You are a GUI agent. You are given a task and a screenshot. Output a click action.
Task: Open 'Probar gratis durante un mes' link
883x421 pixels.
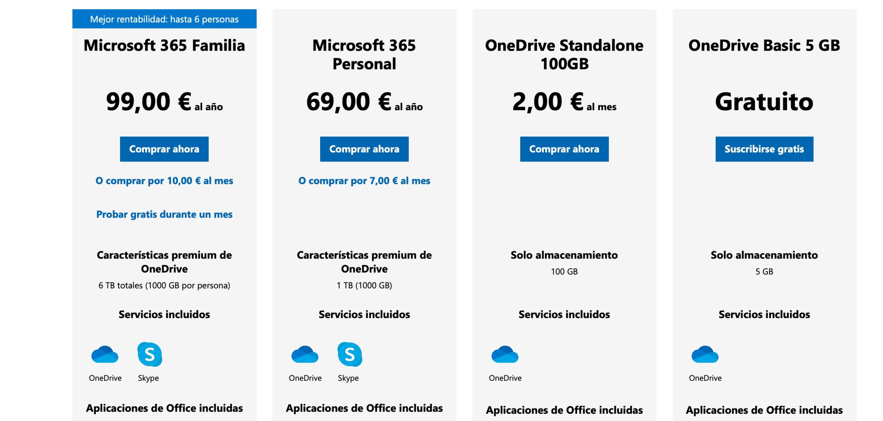click(x=165, y=214)
